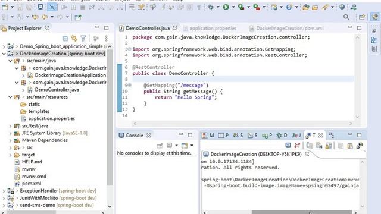This screenshot has width=381, height=214.
Task: Click the green Run button
Action: coord(226,7)
